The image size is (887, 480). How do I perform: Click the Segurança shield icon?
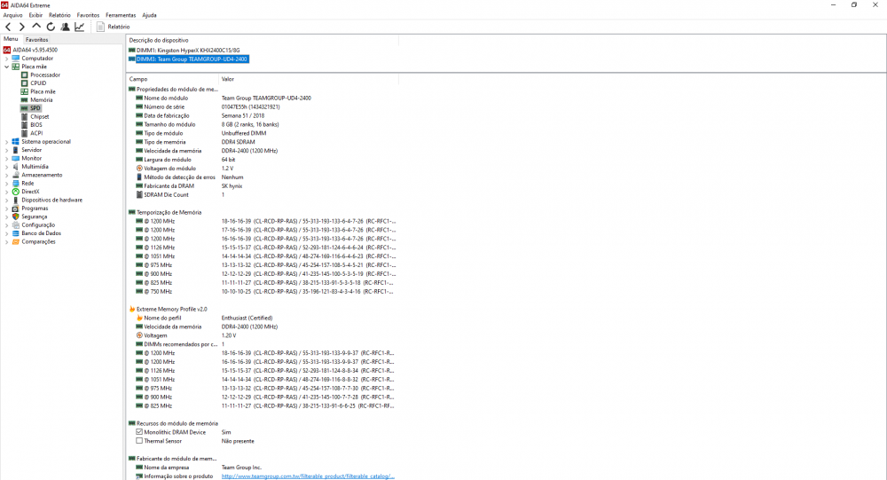[x=15, y=216]
